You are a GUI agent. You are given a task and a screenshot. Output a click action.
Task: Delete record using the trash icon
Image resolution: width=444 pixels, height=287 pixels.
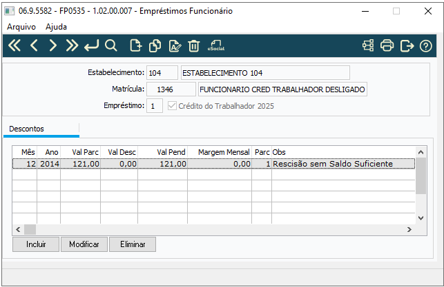(194, 45)
